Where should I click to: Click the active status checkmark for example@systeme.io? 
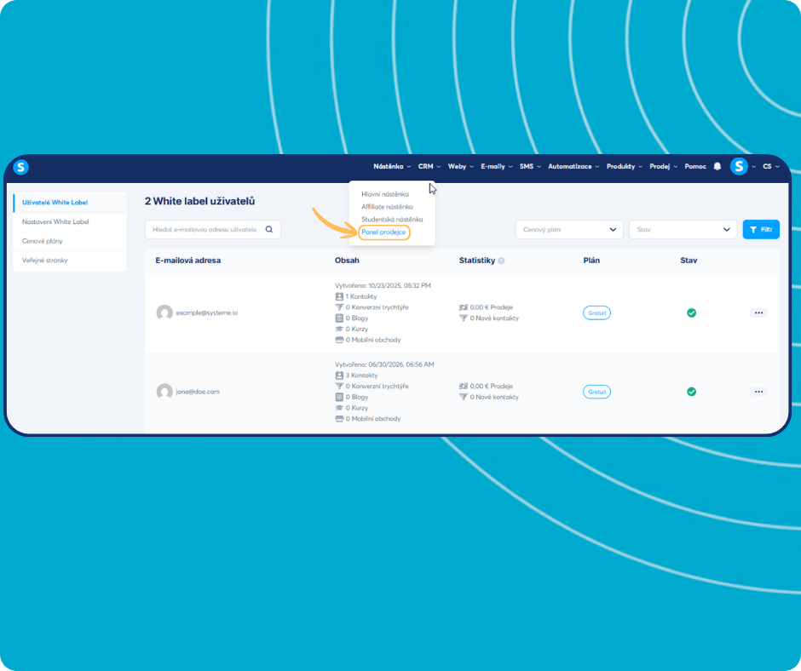(691, 313)
